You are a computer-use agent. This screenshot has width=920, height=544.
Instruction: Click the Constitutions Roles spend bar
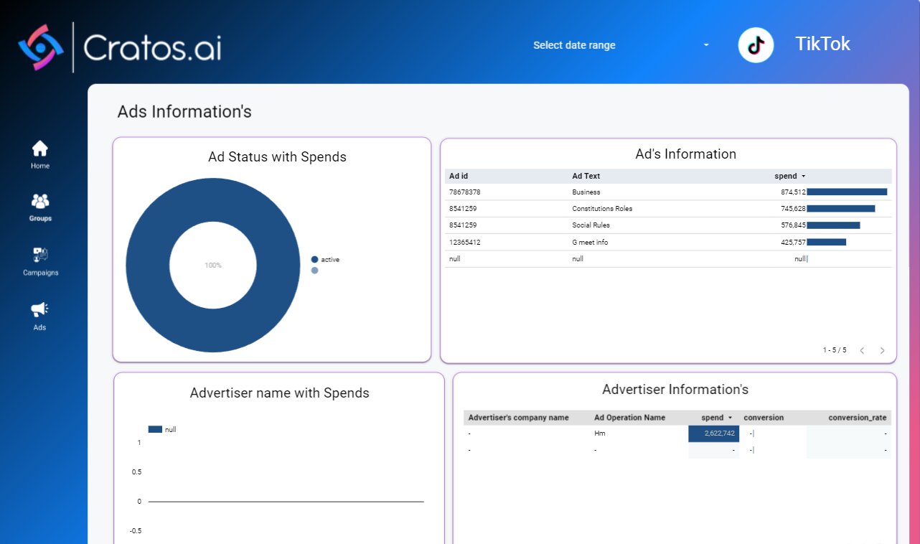(841, 209)
